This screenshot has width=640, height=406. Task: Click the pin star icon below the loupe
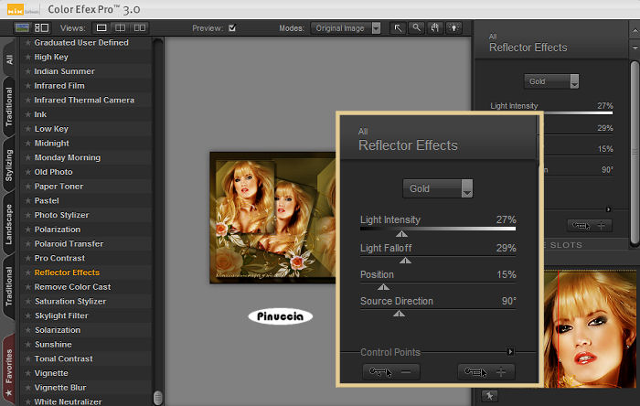(x=489, y=395)
